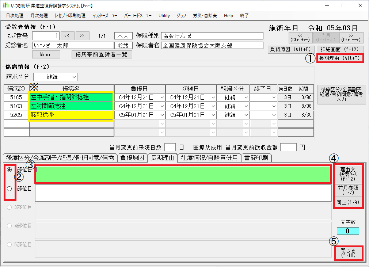
Task: Click the 前月参照 (f·7) button
Action: coord(347,190)
